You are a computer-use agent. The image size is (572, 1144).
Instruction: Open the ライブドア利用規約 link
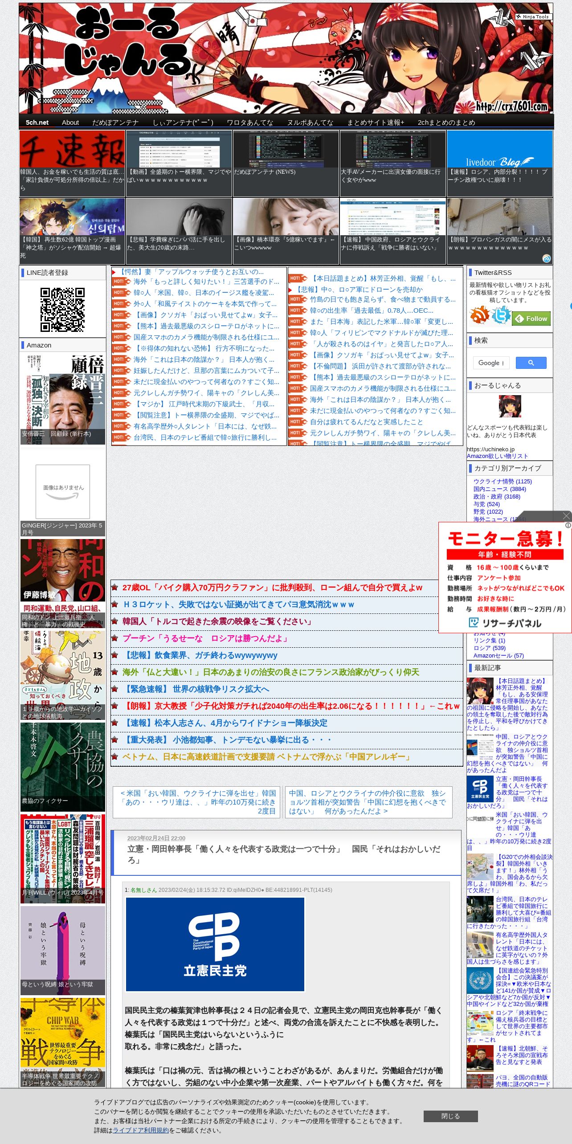click(141, 1130)
